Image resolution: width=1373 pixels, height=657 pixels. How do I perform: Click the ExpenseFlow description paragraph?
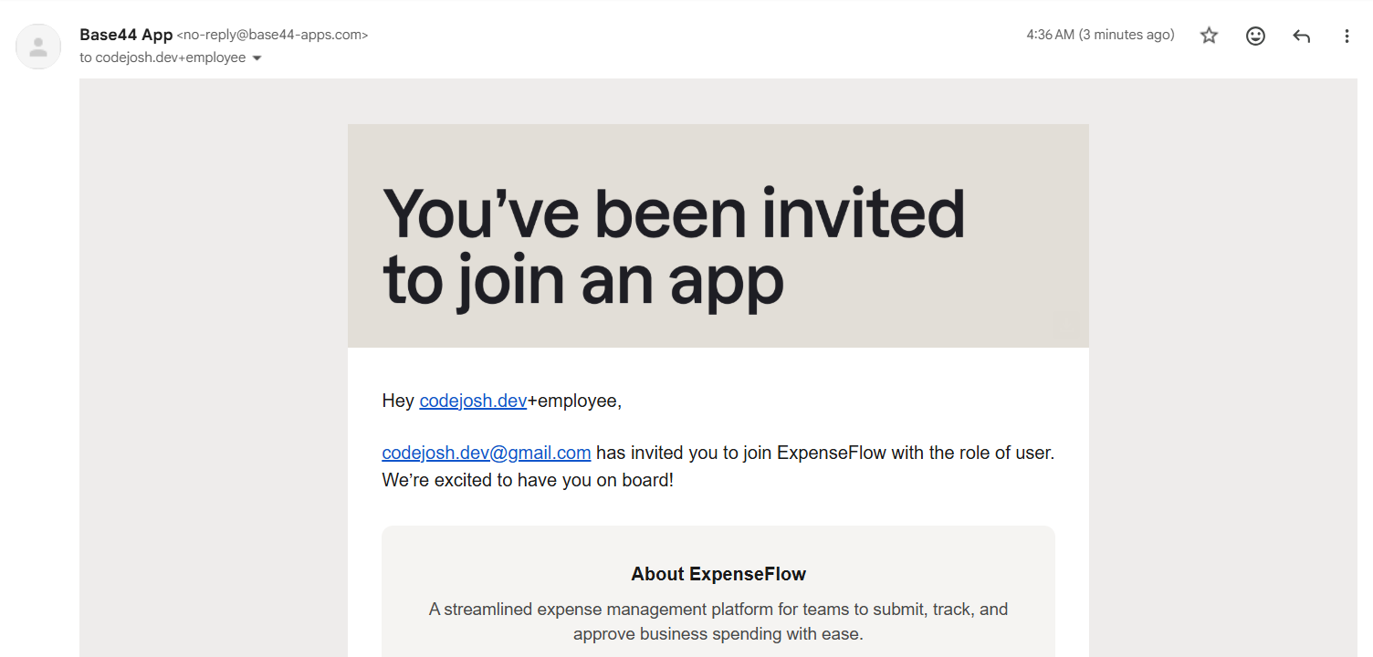coord(718,621)
